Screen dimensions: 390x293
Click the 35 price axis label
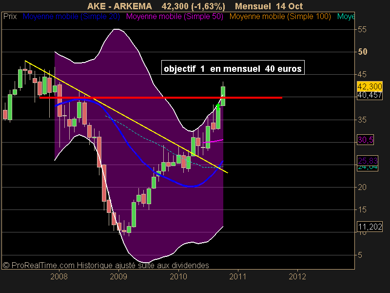click(x=362, y=120)
